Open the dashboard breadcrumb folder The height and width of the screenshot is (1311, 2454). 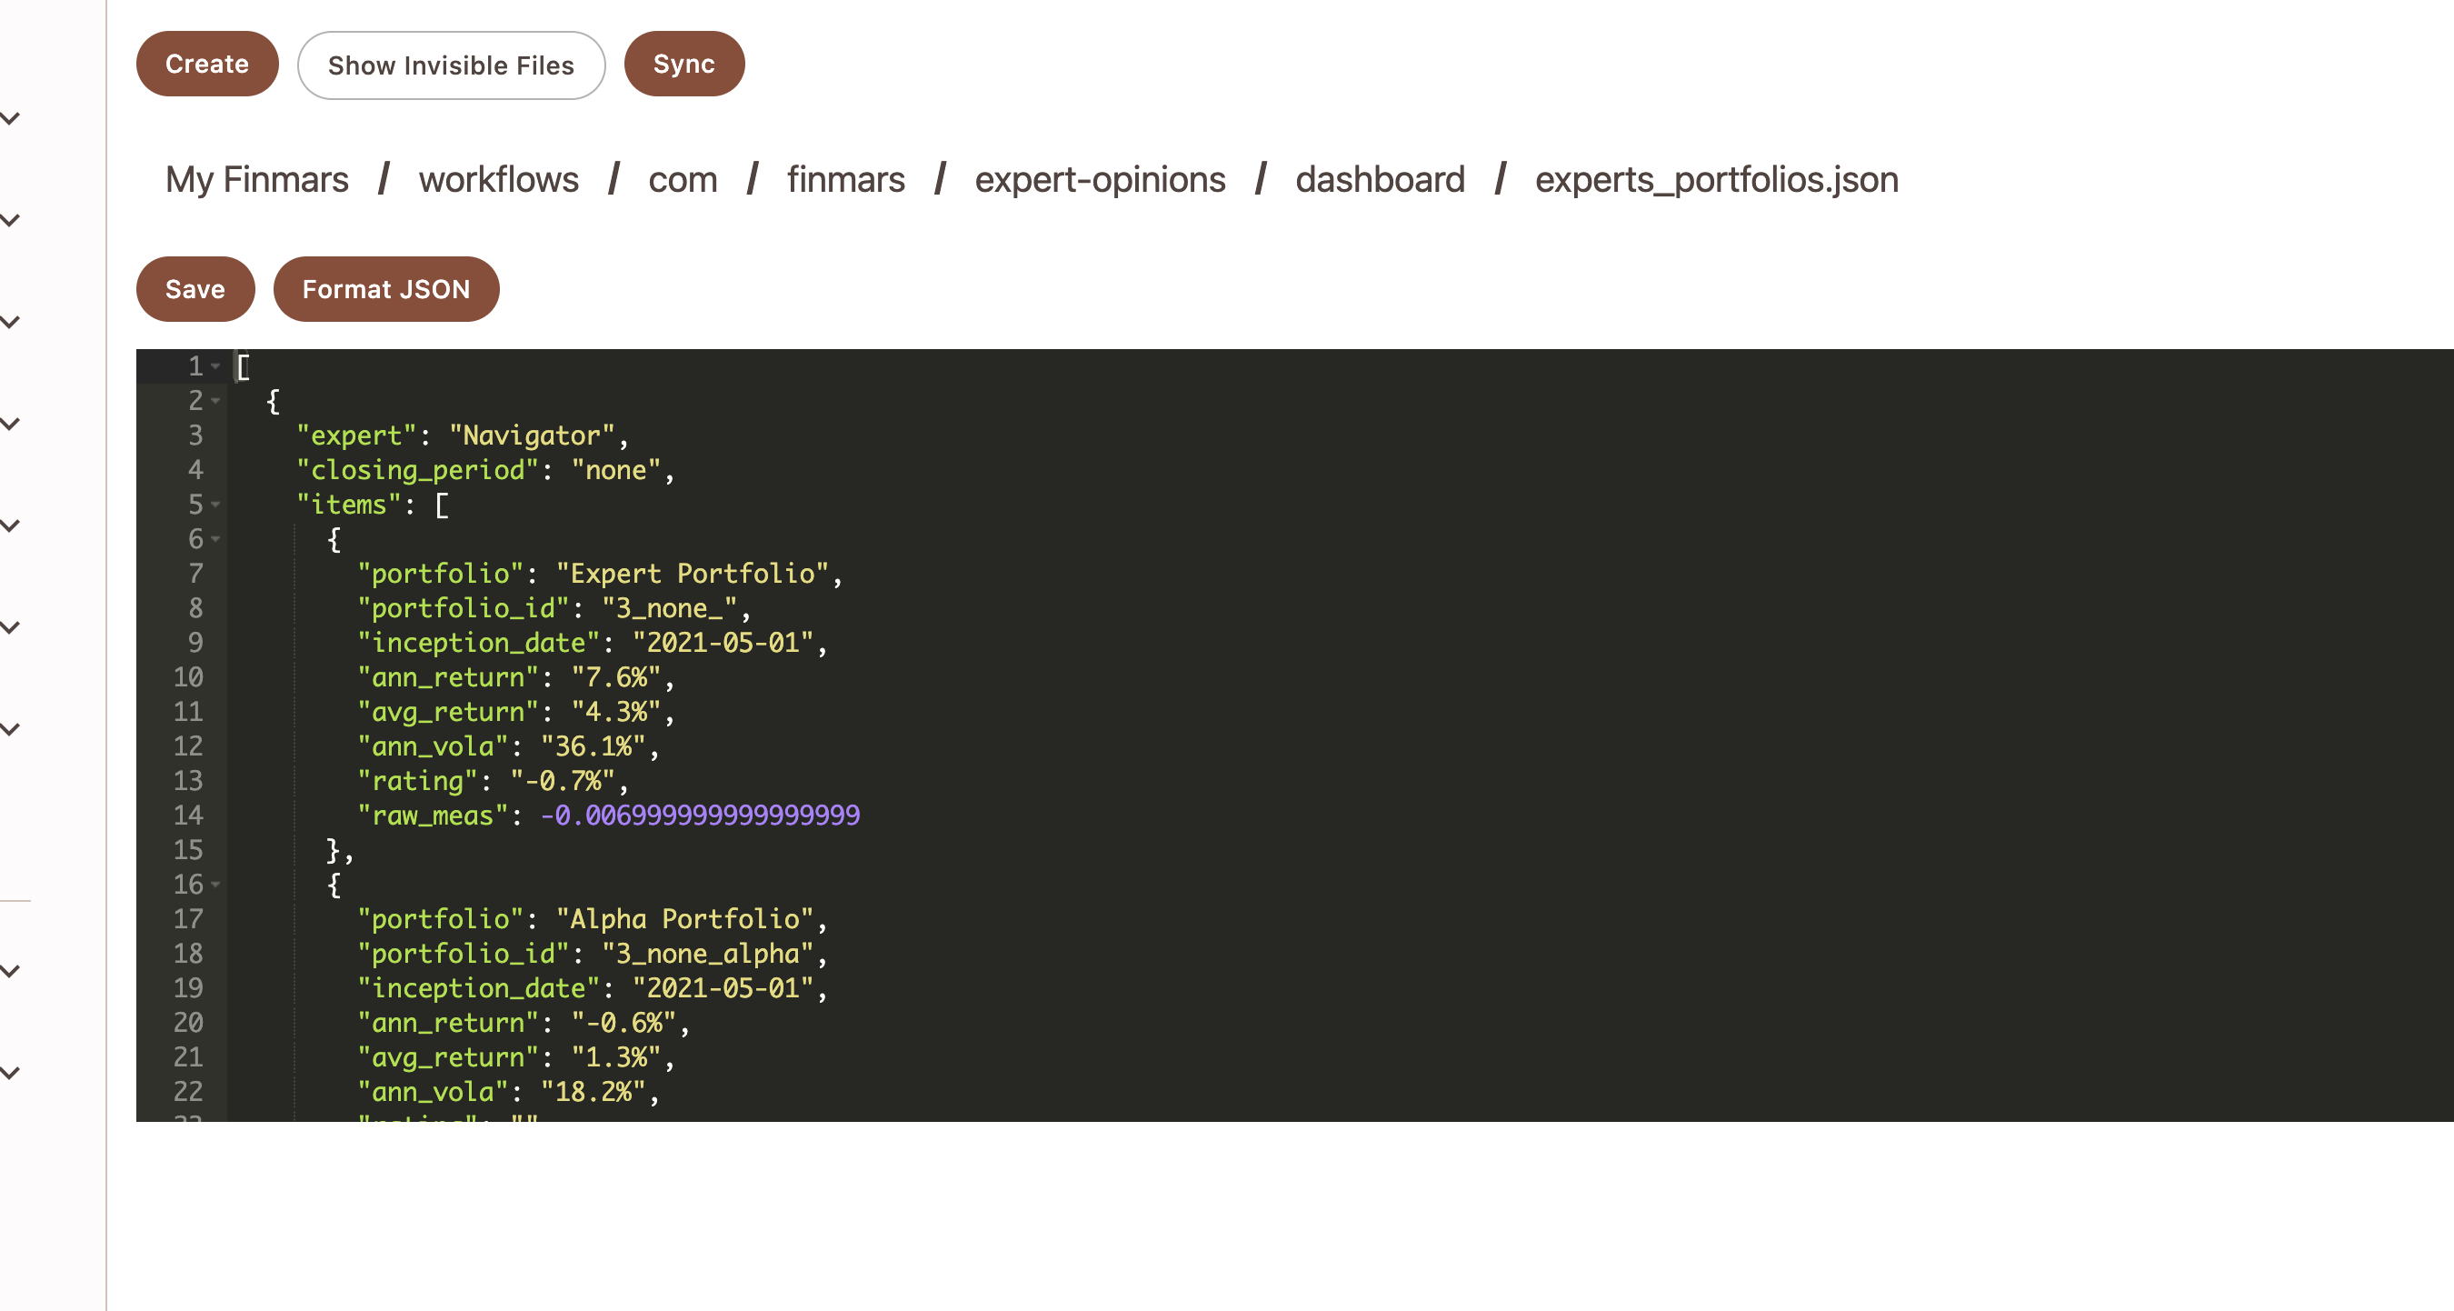click(1380, 179)
